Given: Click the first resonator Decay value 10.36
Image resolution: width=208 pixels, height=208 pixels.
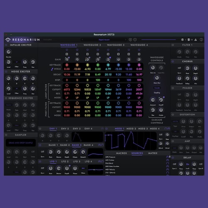Looking at the screenshot, I should coord(67,74).
